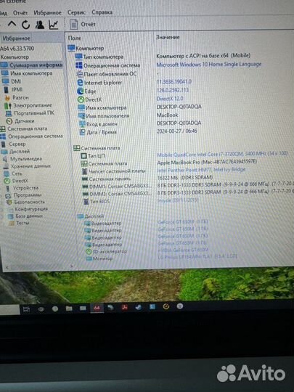
Task: Click the Разгон flame icon
Action: [7, 97]
